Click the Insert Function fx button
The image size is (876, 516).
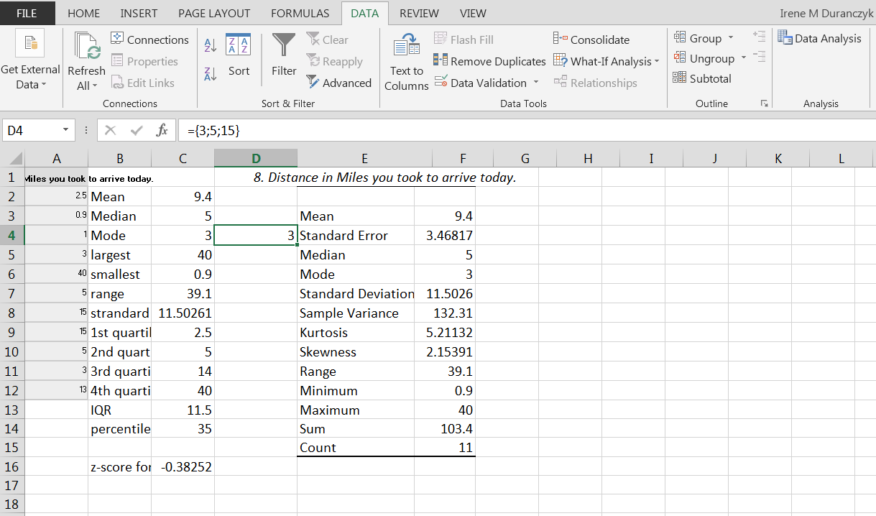162,131
